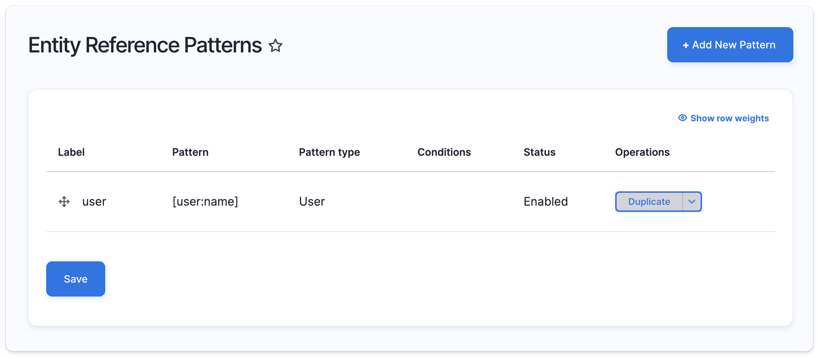Click the star icon beside the page title
This screenshot has height=357, width=819.
pyautogui.click(x=275, y=46)
